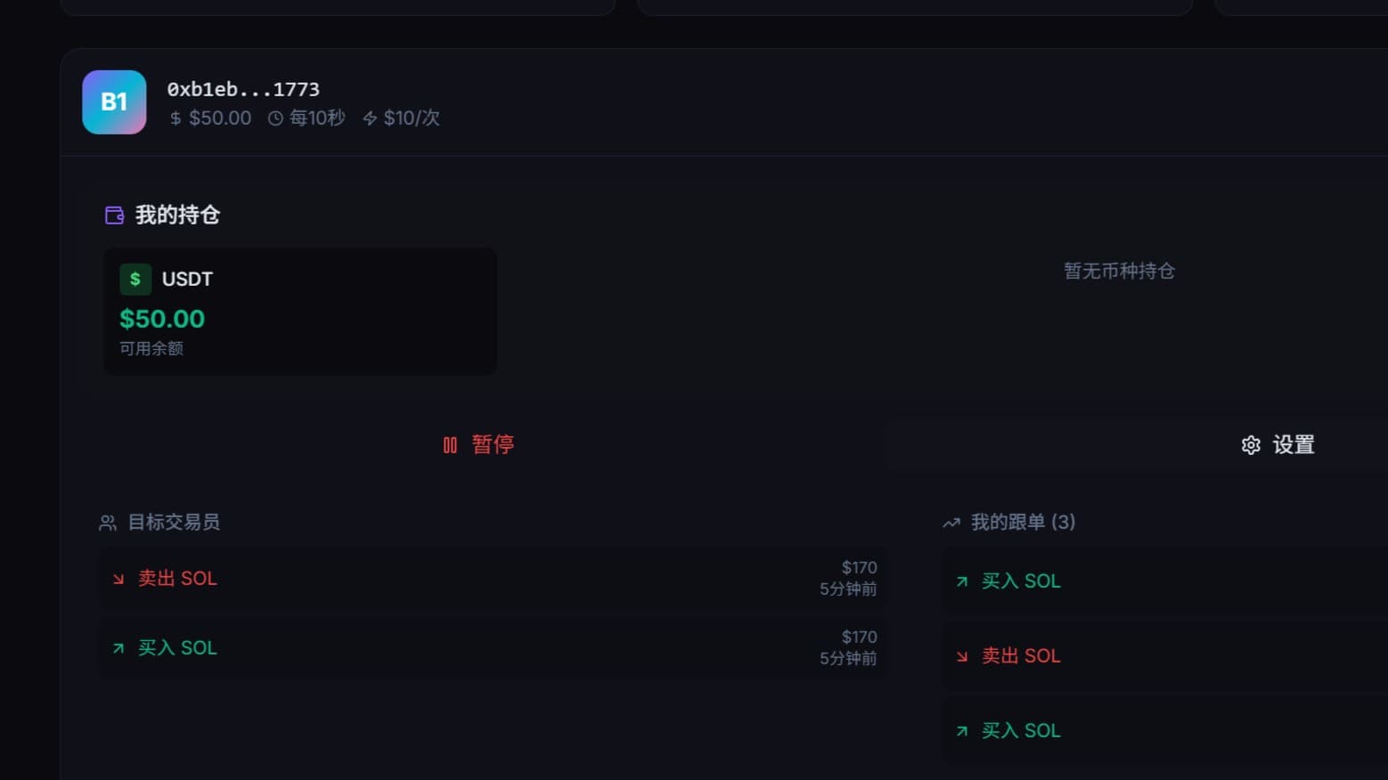
Task: Select 卖出 SOL entry in 我的跟单
Action: [1021, 656]
